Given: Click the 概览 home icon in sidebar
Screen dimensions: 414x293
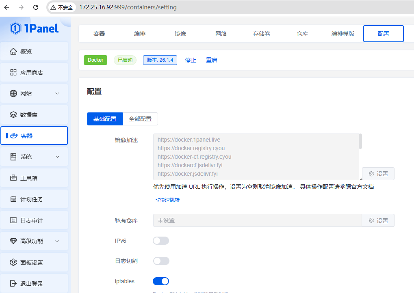Looking at the screenshot, I should tap(13, 52).
